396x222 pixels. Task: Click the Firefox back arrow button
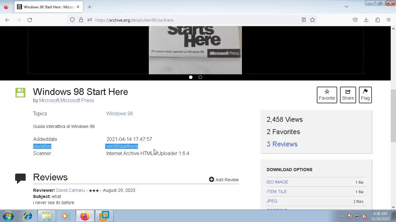7,20
